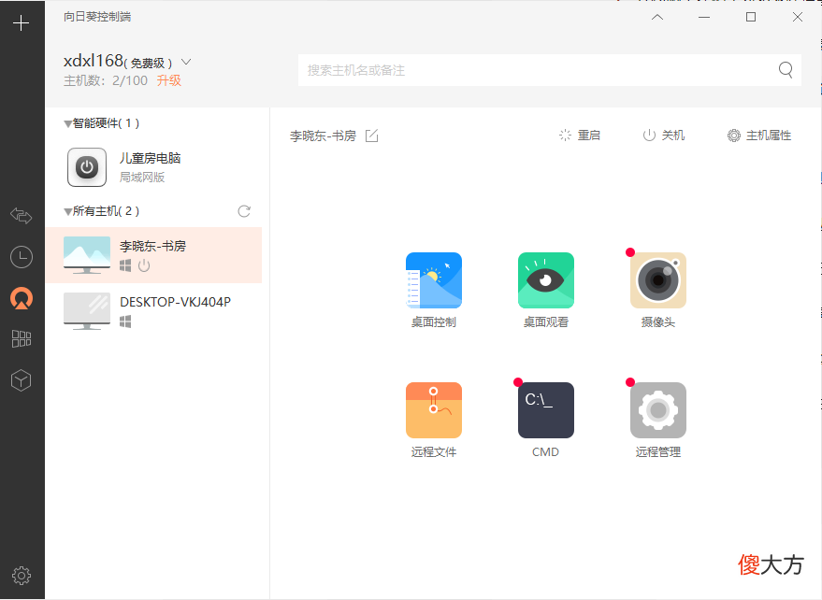Image resolution: width=822 pixels, height=600 pixels.
Task: Collapse the title bar up-chevron
Action: (657, 17)
